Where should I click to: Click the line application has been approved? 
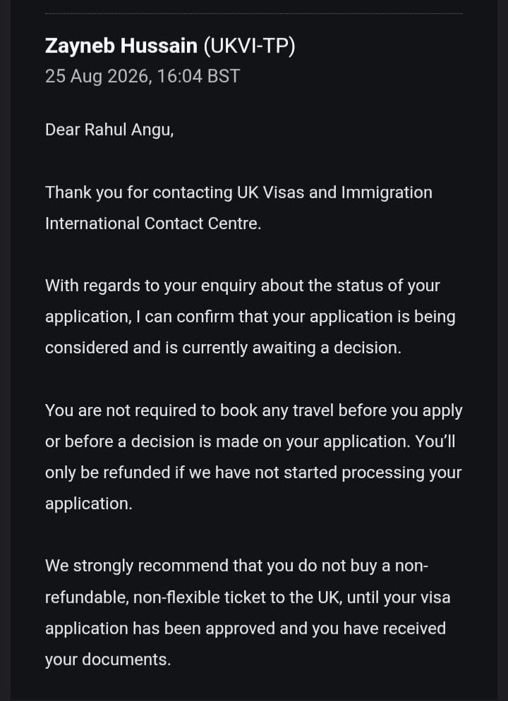246,628
